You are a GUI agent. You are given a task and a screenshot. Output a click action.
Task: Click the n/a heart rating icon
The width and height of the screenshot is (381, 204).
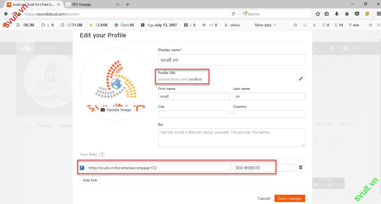354,25
